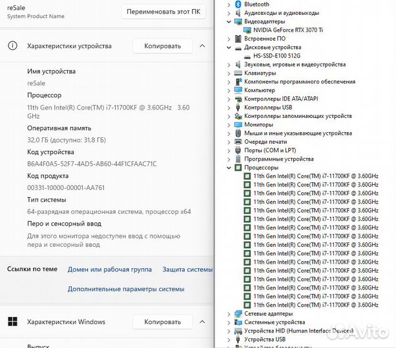
Task: Click the Контроллеры запоминающих устройств icon
Action: [238, 116]
